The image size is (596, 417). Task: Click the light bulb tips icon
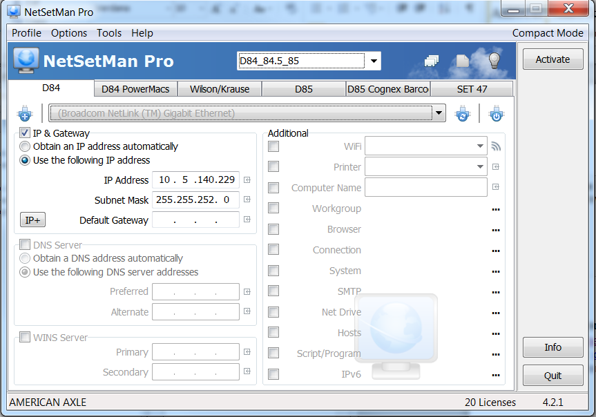(x=494, y=61)
